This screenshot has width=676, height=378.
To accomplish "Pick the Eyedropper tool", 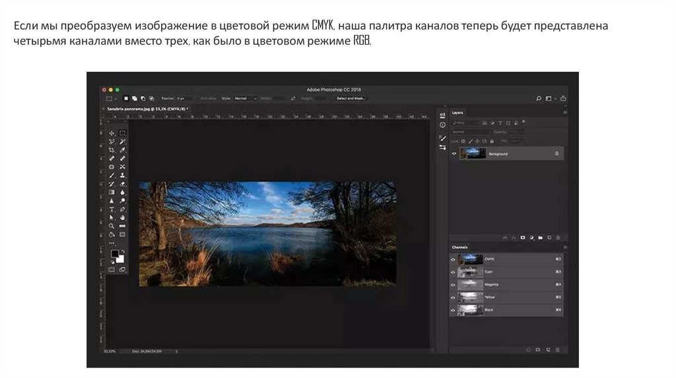I will point(123,150).
